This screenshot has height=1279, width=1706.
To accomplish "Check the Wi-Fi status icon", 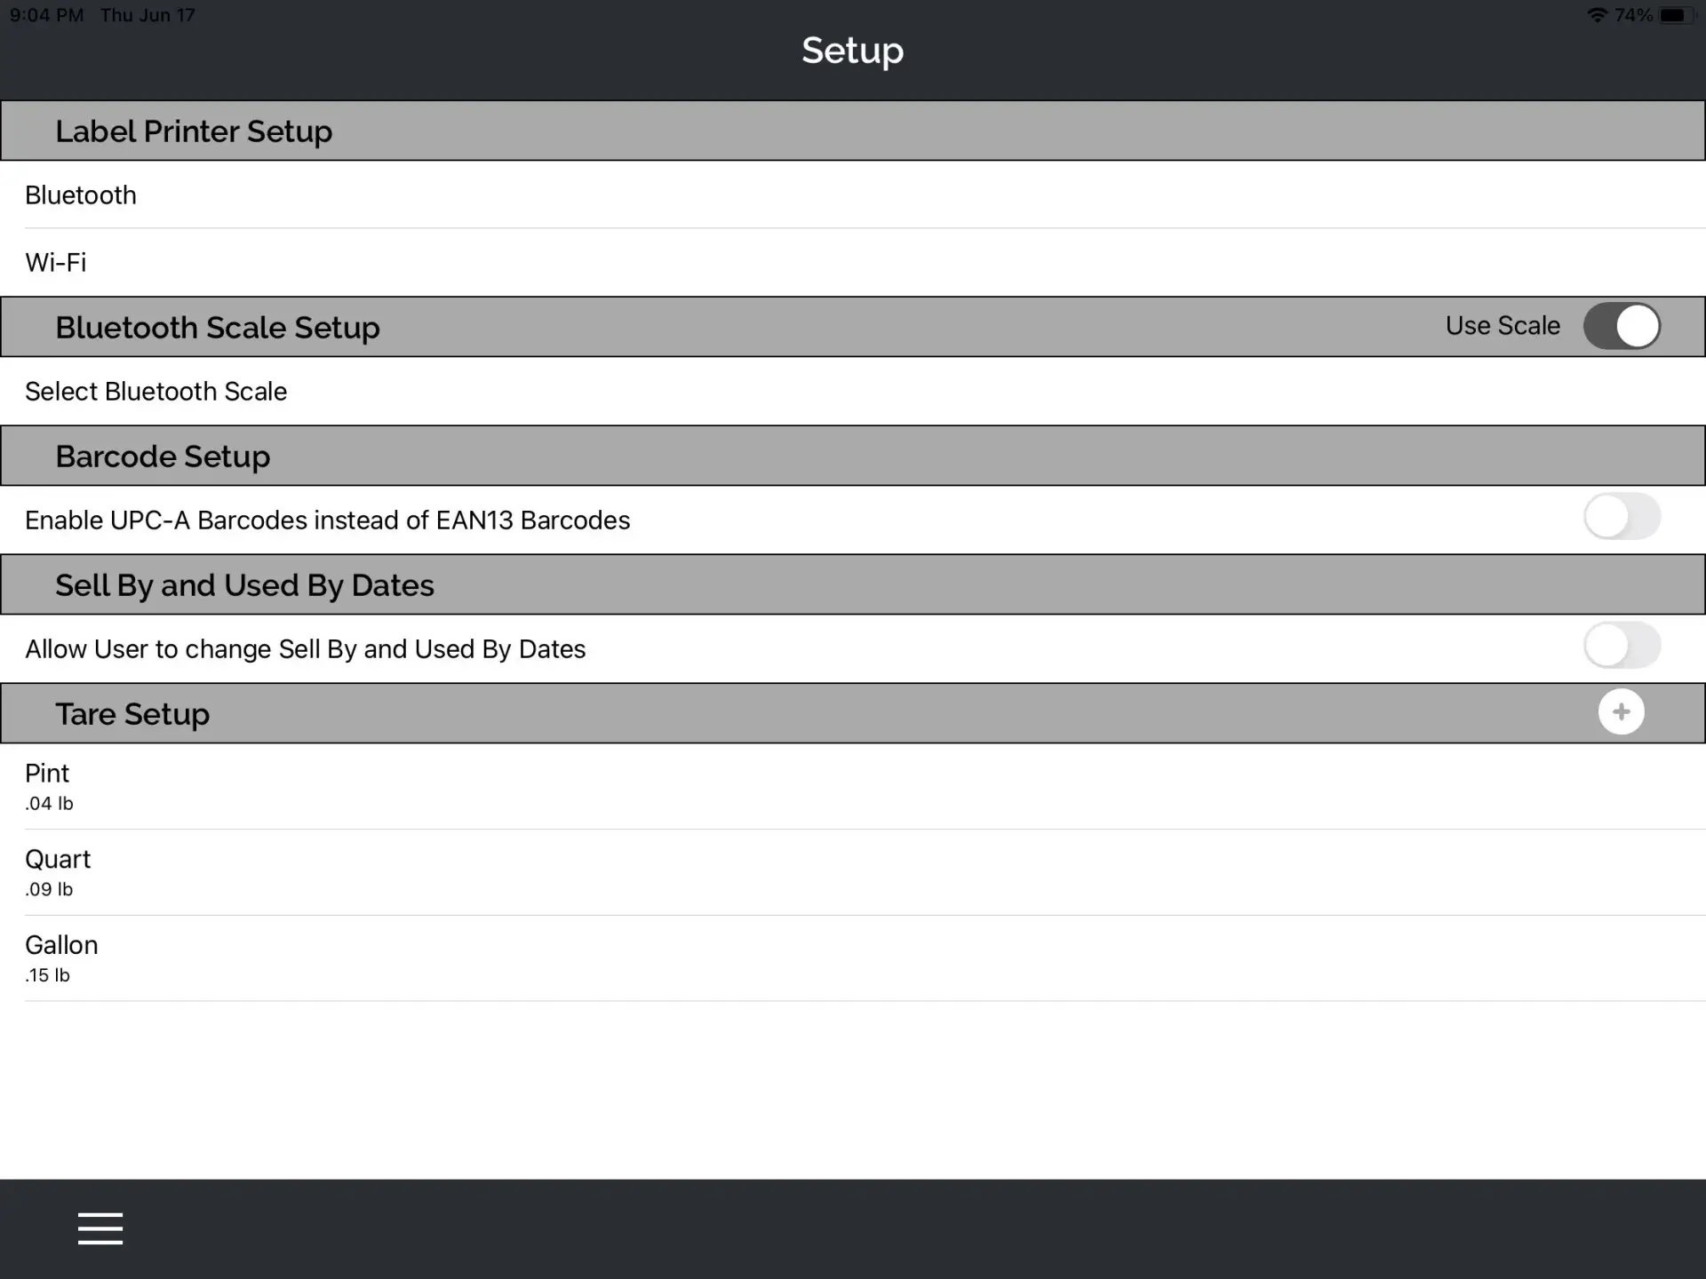I will click(x=1597, y=15).
